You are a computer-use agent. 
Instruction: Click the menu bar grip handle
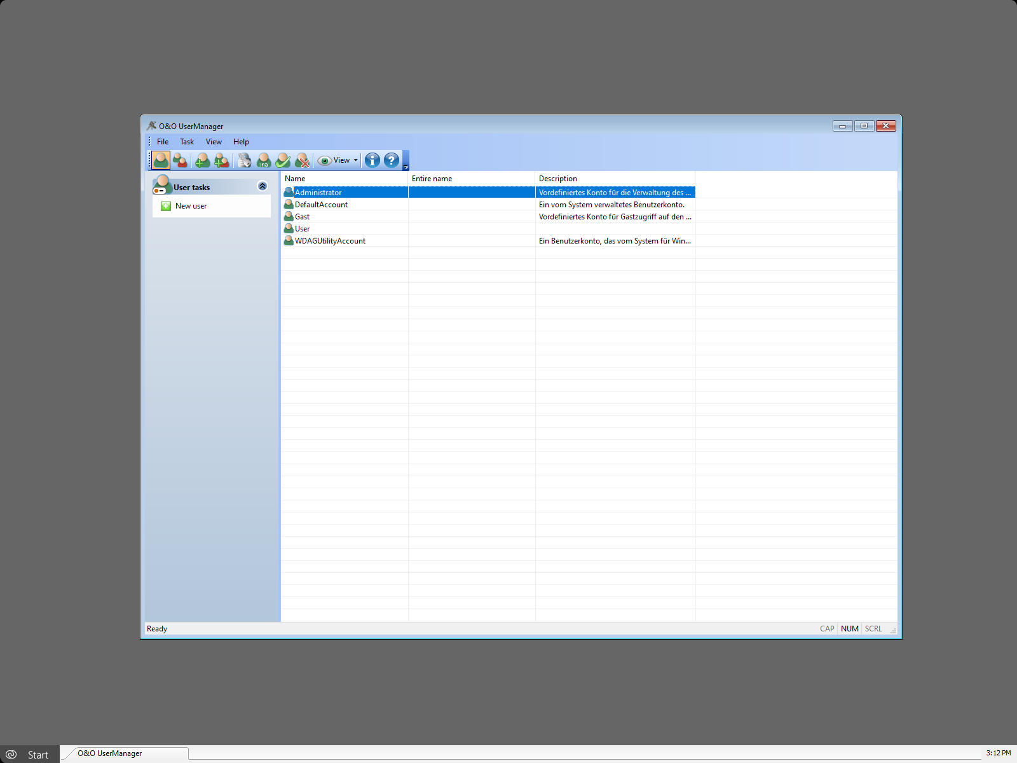point(149,142)
